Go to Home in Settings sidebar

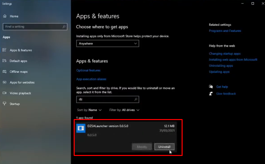click(14, 16)
